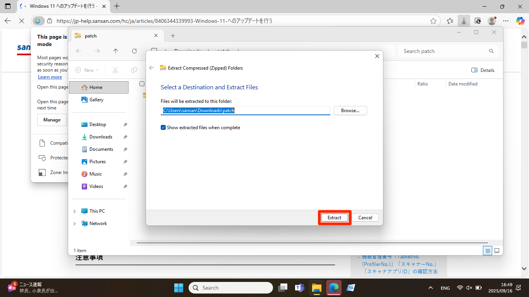This screenshot has height=297, width=529.
Task: Click the Extract button
Action: (334, 218)
